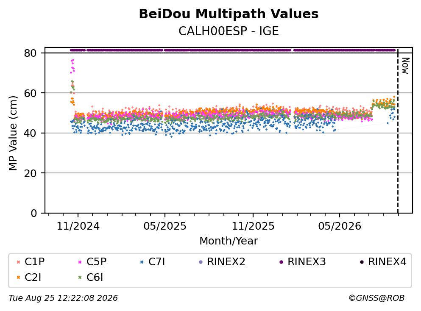Click the 11/2024 x-axis tick label
Viewport: 421px width, 311px height.
78,226
